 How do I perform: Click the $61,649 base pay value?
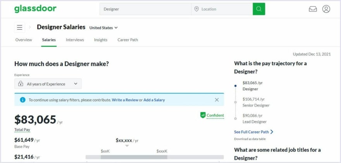(24, 140)
